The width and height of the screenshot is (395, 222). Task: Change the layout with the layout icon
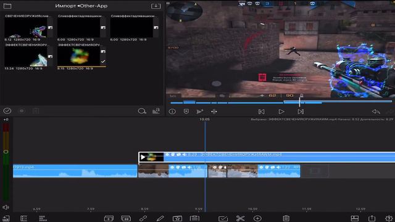point(355,218)
